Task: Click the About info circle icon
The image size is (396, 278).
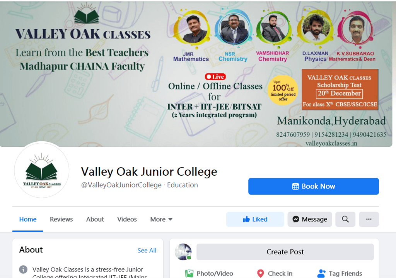Action: point(23,270)
